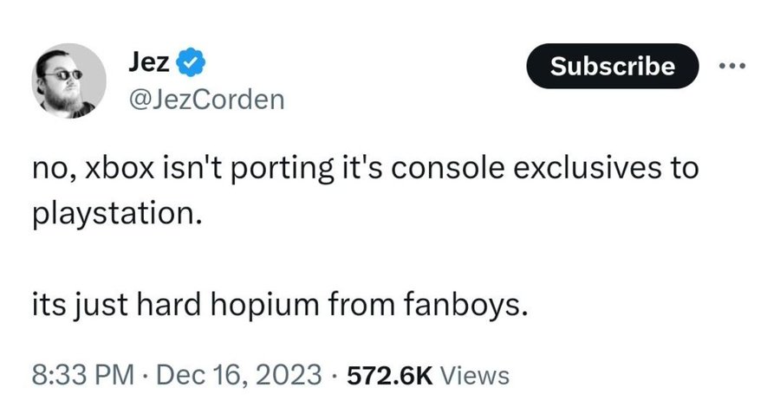
Task: Click the display name "Jez"
Action: tap(148, 62)
